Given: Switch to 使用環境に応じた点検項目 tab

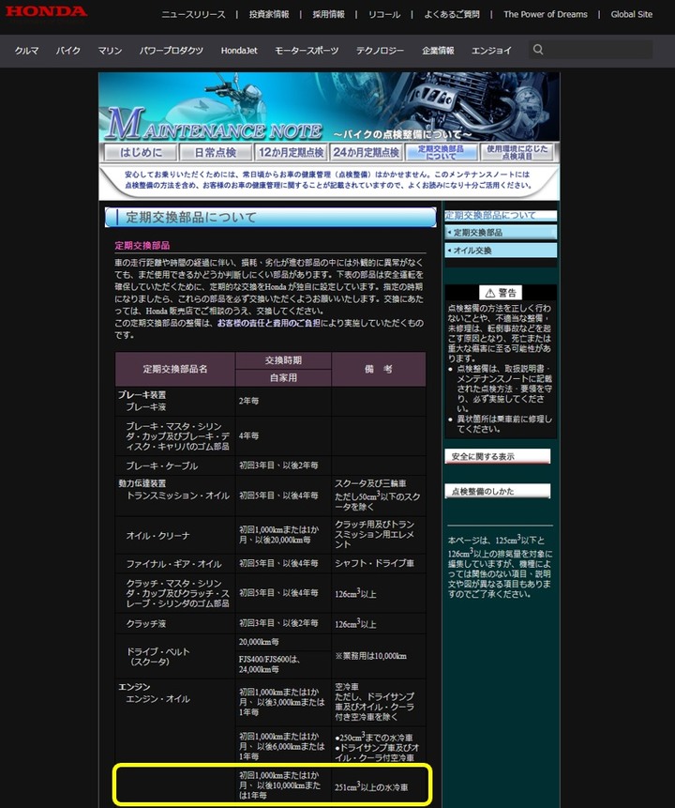Looking at the screenshot, I should (517, 153).
